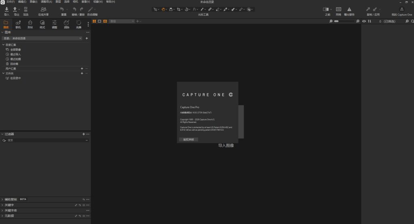Open the 图库 panel three-dot options
Viewport: 414px width, 224px height.
point(88,32)
